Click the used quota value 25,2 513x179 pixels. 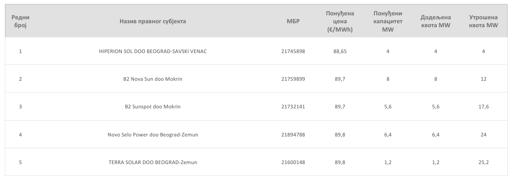tap(483, 162)
